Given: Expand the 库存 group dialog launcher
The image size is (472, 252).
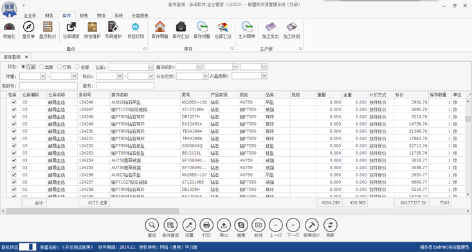Looking at the screenshot, I should pos(231,48).
